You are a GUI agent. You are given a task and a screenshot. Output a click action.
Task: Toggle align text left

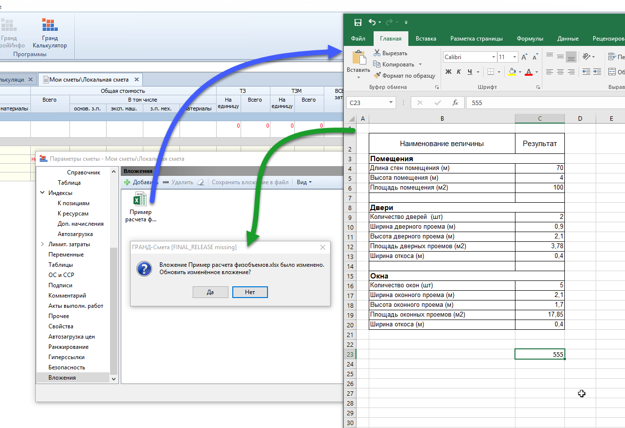click(550, 72)
